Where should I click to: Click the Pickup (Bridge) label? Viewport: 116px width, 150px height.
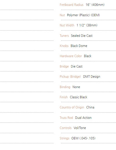pyautogui.click(x=70, y=77)
